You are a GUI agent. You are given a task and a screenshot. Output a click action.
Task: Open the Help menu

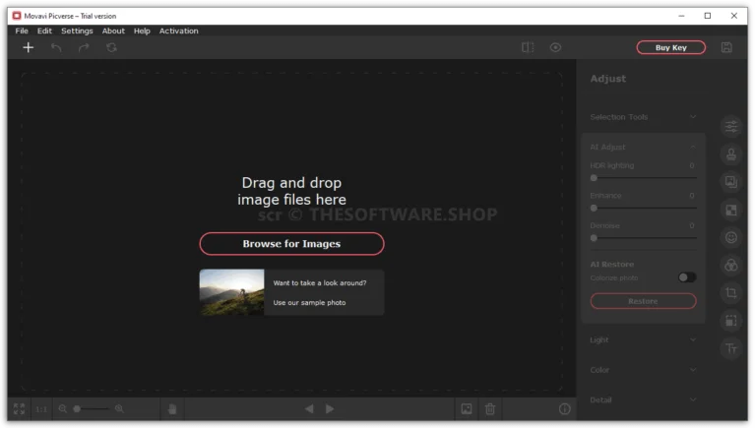click(x=142, y=31)
